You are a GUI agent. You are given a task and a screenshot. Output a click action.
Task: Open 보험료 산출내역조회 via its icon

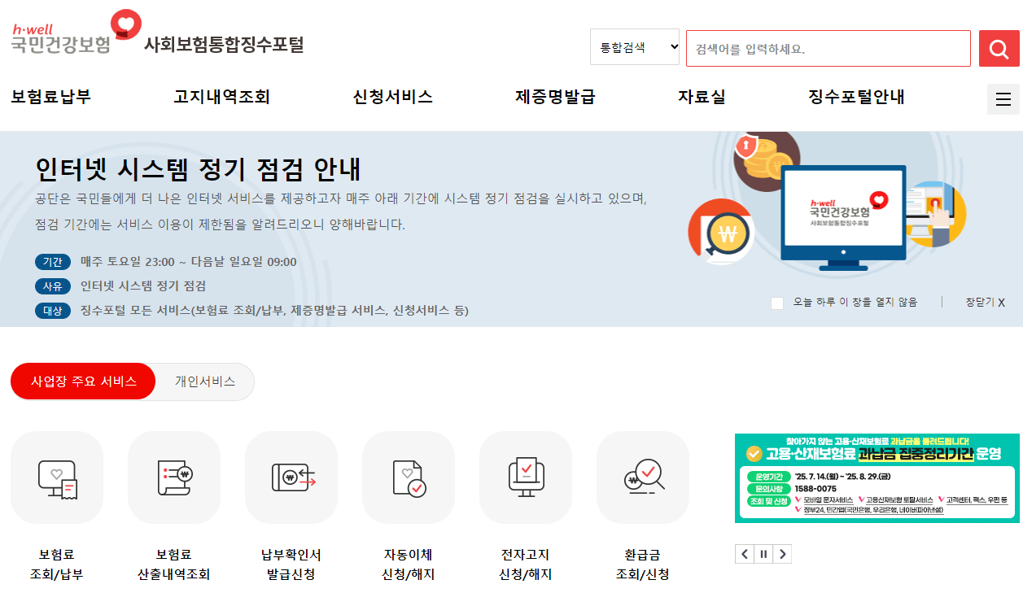coord(173,477)
